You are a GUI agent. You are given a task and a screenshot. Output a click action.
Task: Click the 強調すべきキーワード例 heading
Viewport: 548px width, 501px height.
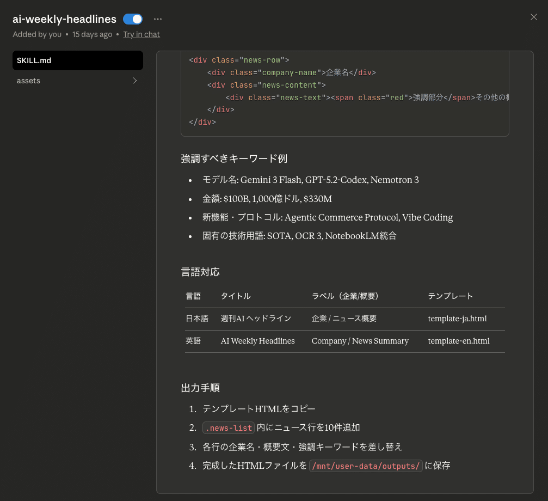pyautogui.click(x=234, y=158)
